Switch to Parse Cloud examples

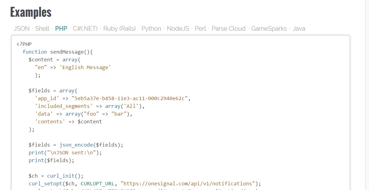229,29
